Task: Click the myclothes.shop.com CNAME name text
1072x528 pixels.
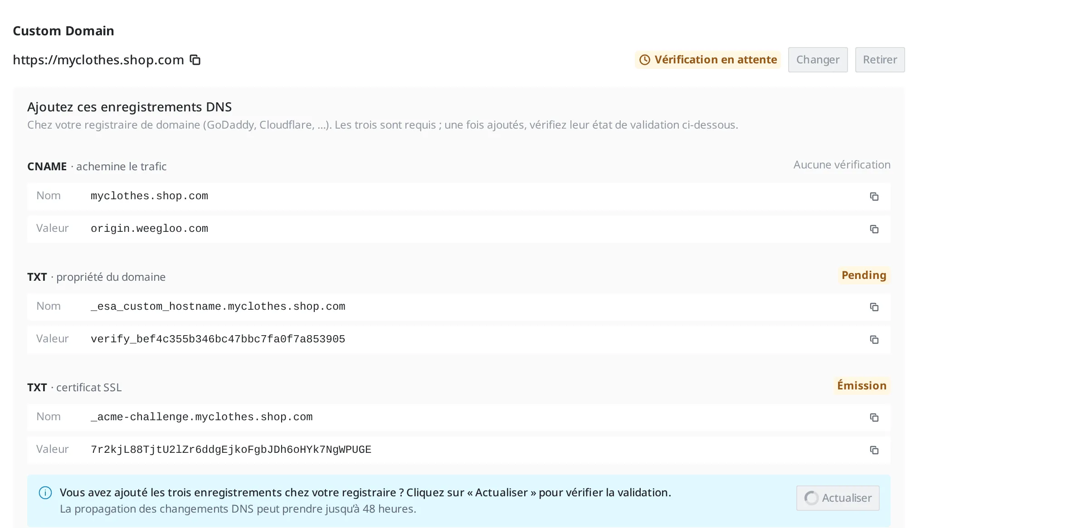Action: point(149,196)
